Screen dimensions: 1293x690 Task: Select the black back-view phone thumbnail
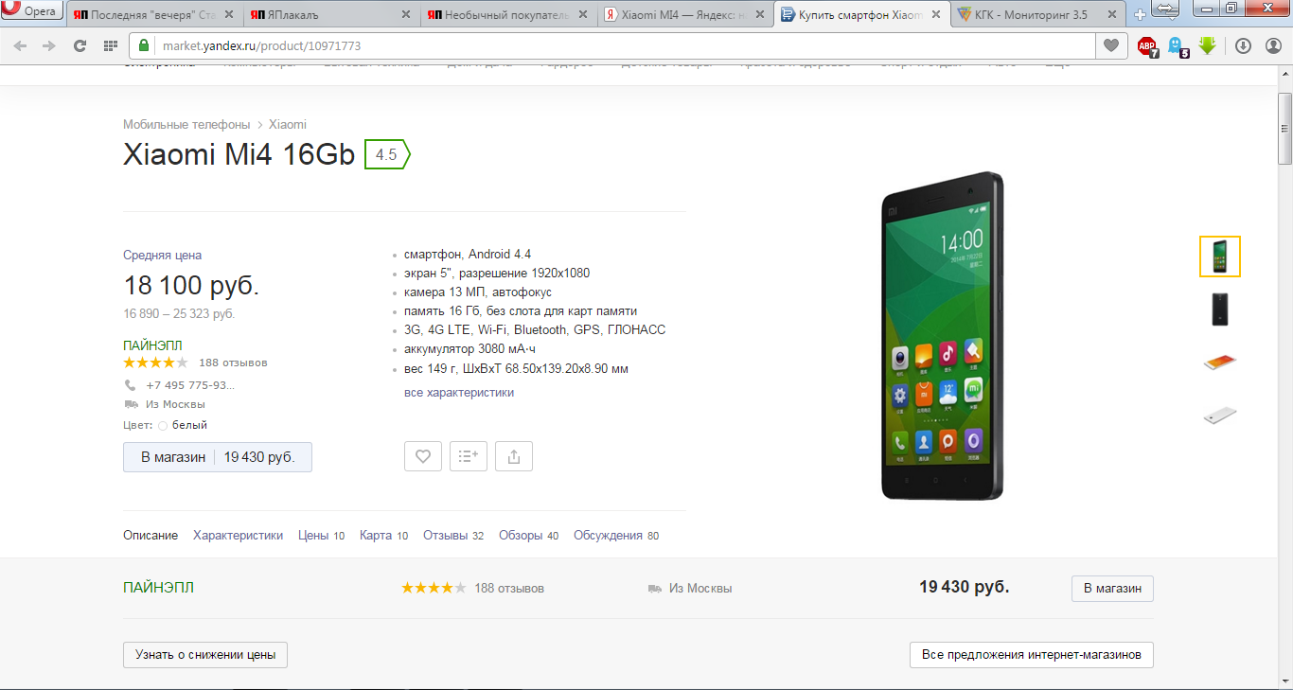click(x=1220, y=310)
